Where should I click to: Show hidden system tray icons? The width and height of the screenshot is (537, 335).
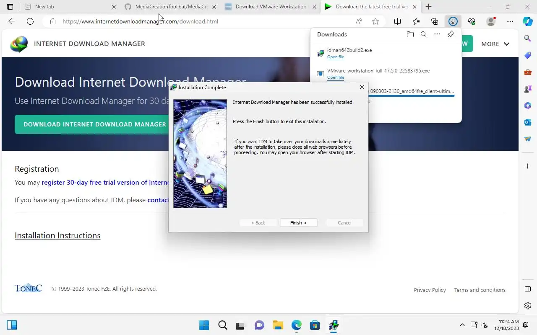tap(462, 325)
